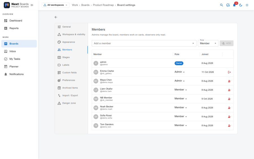Remove Tom Sanders from the board
The image size is (254, 159).
[x=229, y=126]
